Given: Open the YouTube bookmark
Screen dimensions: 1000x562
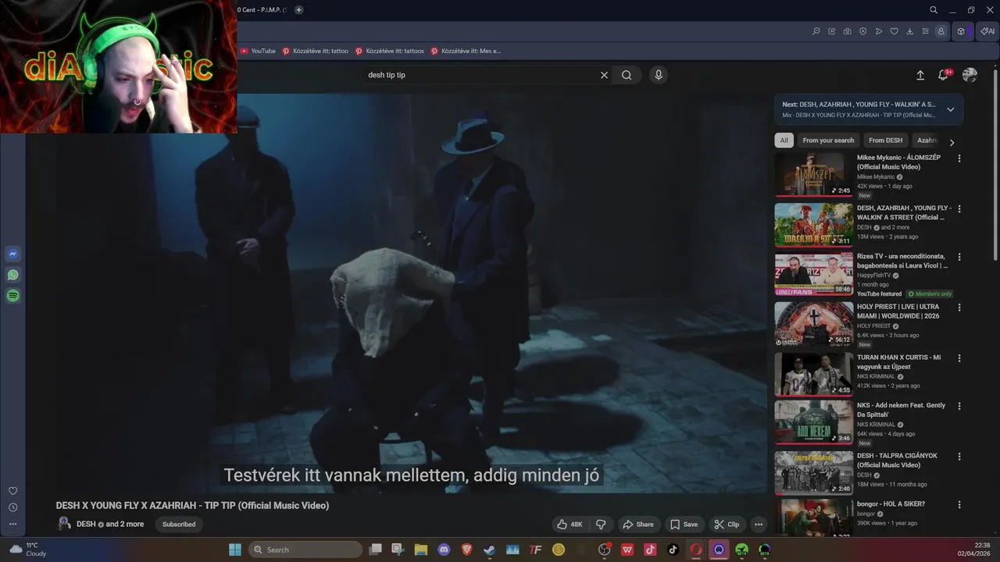Looking at the screenshot, I should click(x=258, y=51).
